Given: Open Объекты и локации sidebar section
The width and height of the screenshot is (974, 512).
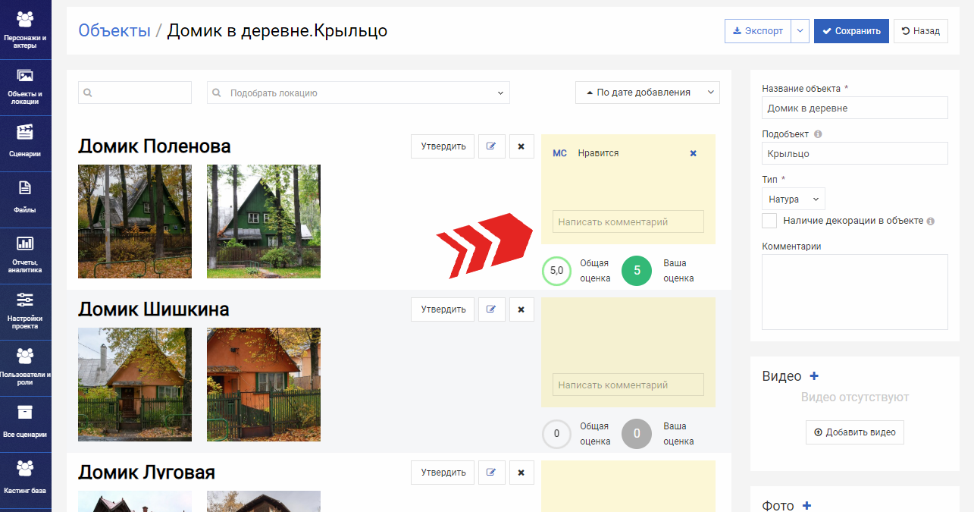Looking at the screenshot, I should pyautogui.click(x=25, y=87).
